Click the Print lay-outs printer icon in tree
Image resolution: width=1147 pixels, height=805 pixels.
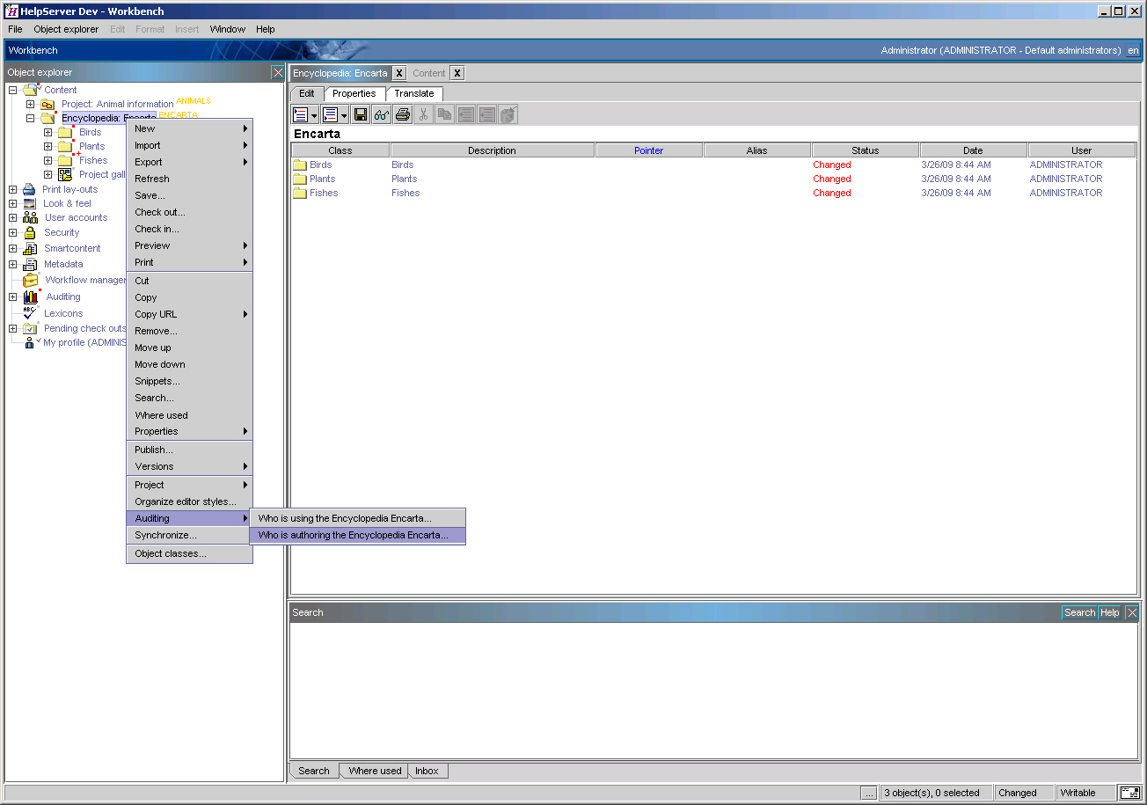[x=29, y=189]
